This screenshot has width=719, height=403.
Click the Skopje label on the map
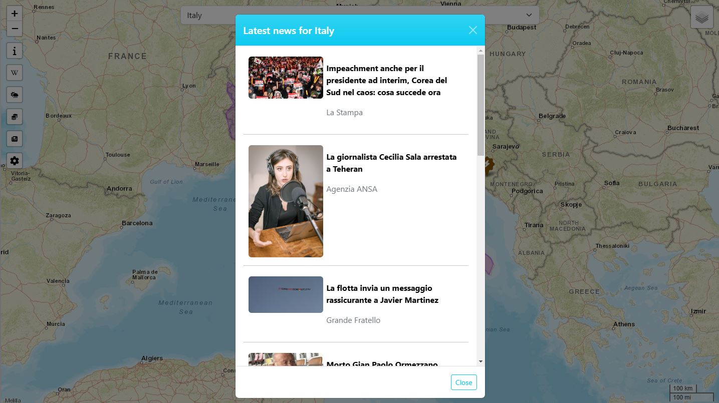571,204
